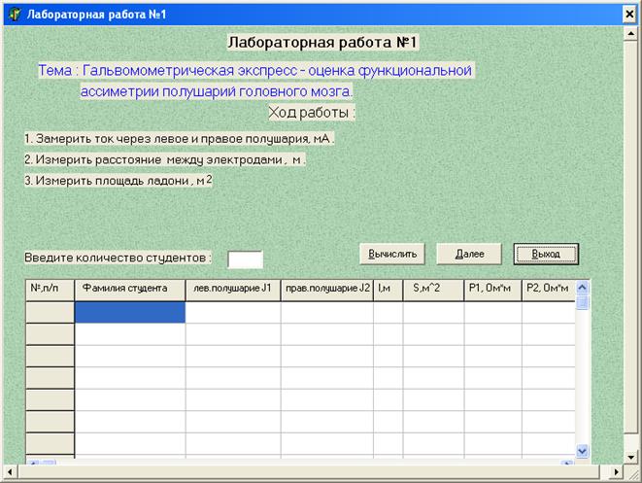This screenshot has width=642, height=483.
Task: Click the Далее button
Action: pyautogui.click(x=468, y=254)
